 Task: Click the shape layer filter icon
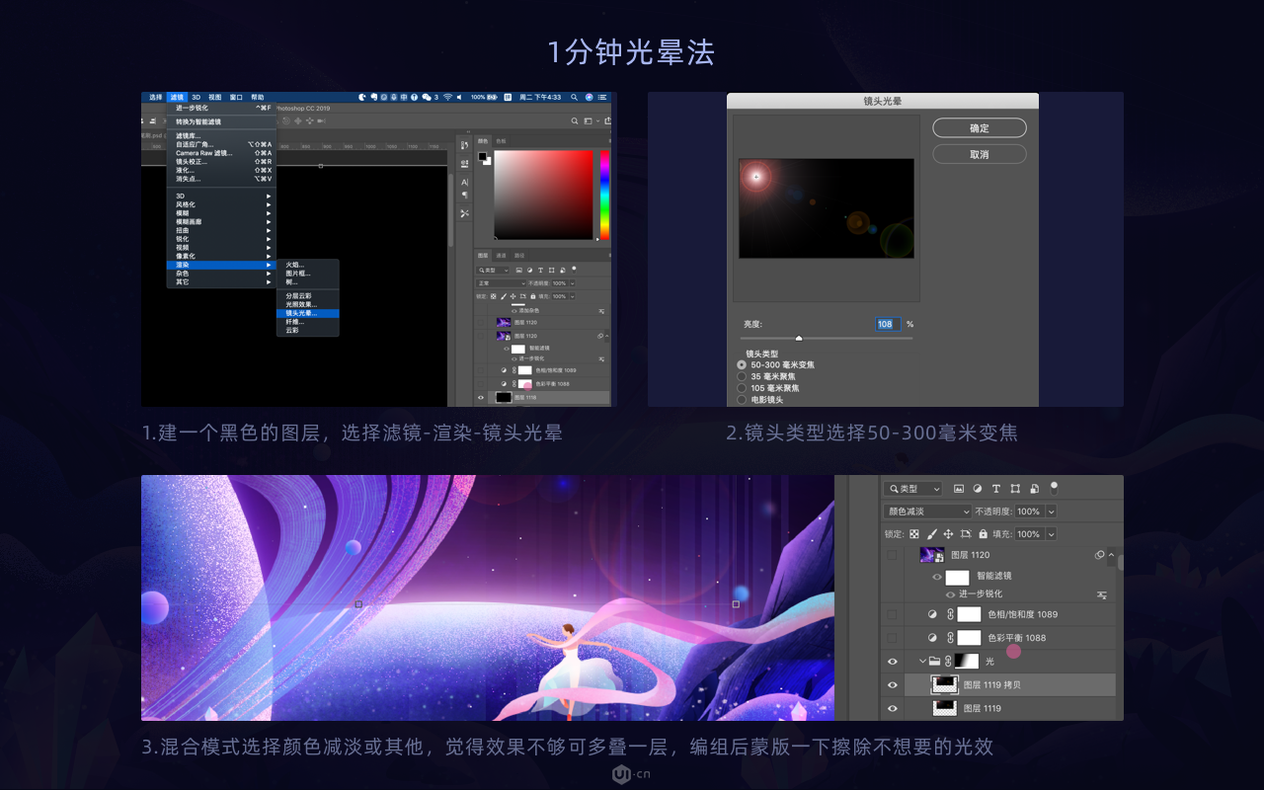point(1014,489)
